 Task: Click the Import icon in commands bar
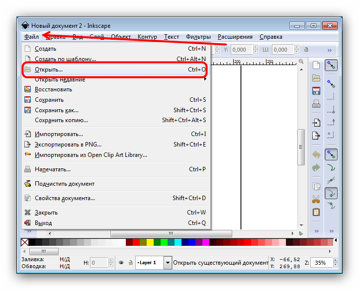tap(316, 123)
